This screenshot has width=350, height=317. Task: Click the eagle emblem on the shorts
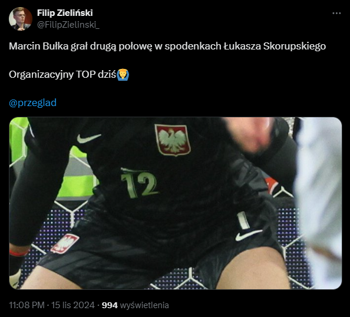tap(64, 243)
